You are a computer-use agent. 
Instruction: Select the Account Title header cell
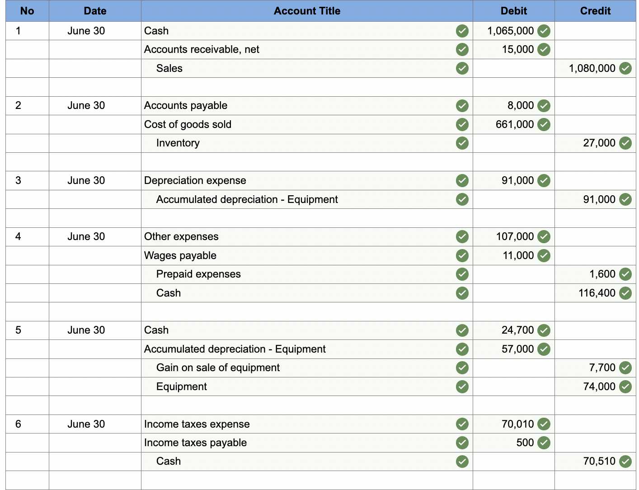point(307,11)
